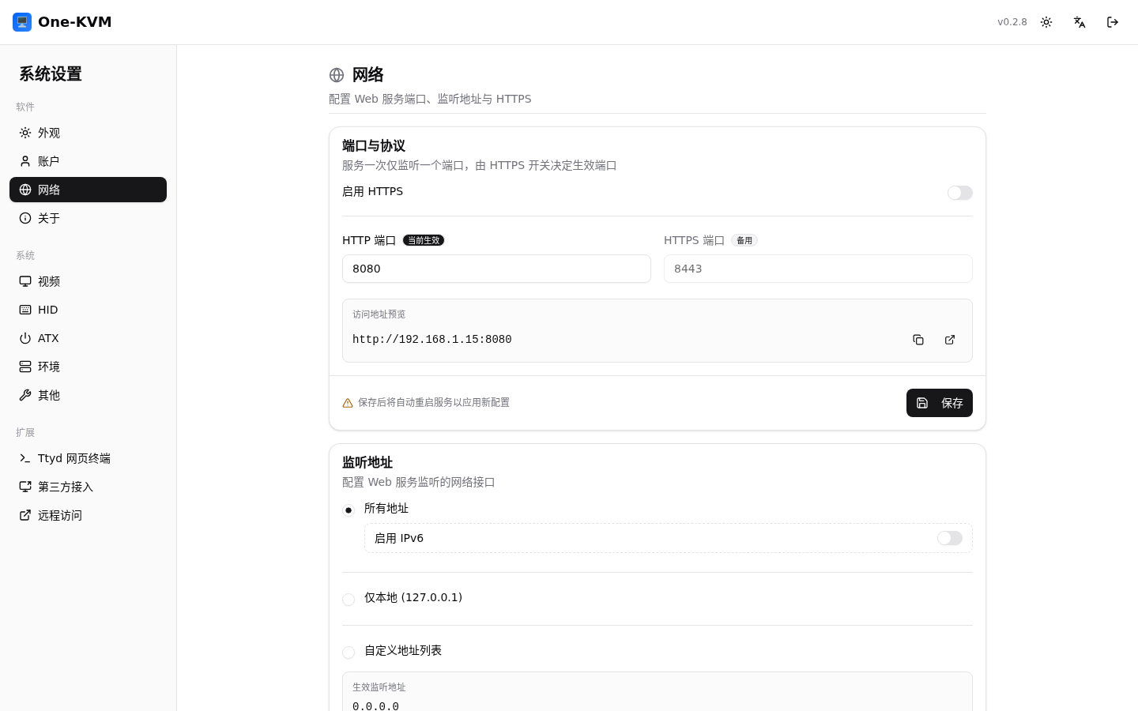Image resolution: width=1138 pixels, height=711 pixels.
Task: Focus the HTTPS 端口 input field
Action: point(818,269)
